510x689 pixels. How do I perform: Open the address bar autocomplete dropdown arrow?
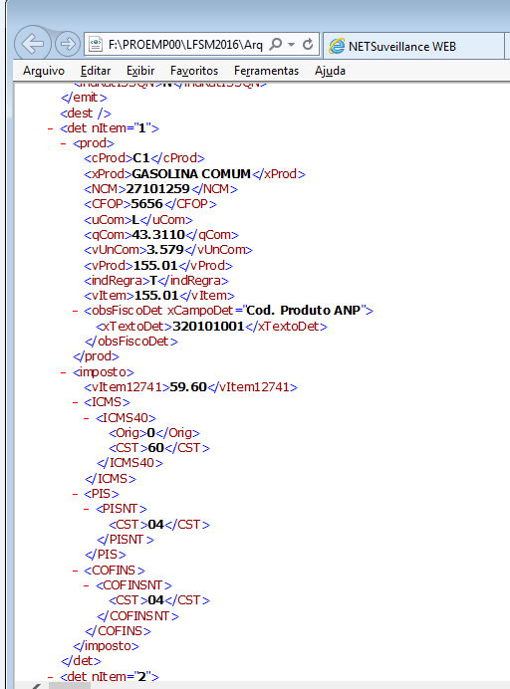[x=291, y=45]
